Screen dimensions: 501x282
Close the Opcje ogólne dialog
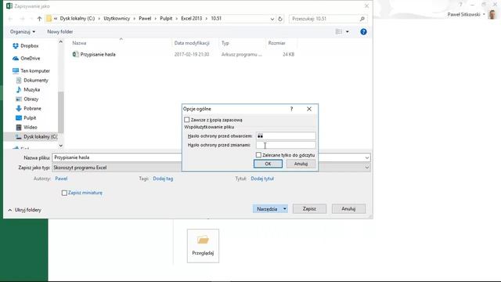309,109
